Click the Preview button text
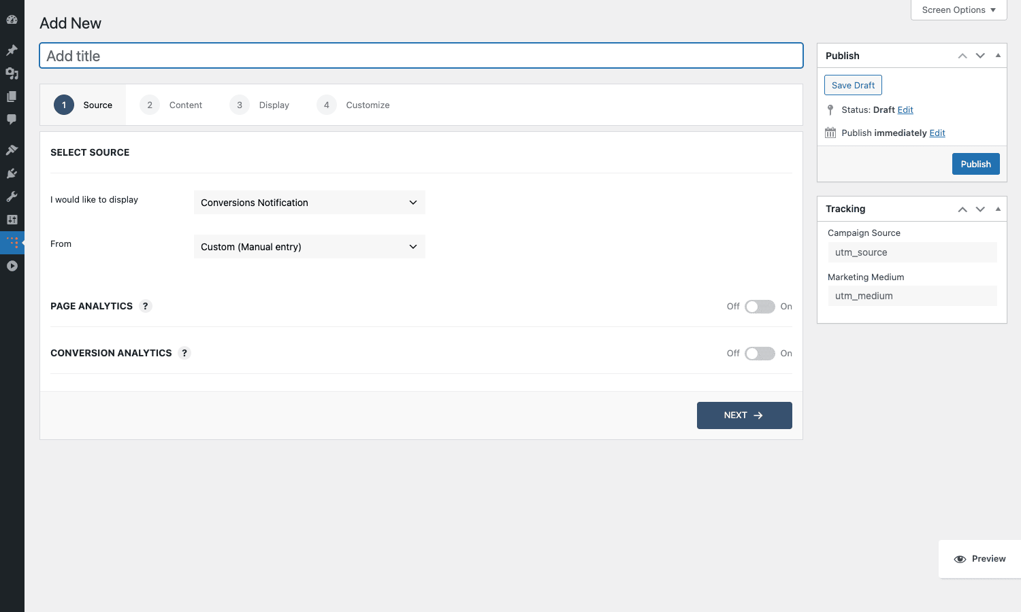1021x612 pixels. coord(988,559)
